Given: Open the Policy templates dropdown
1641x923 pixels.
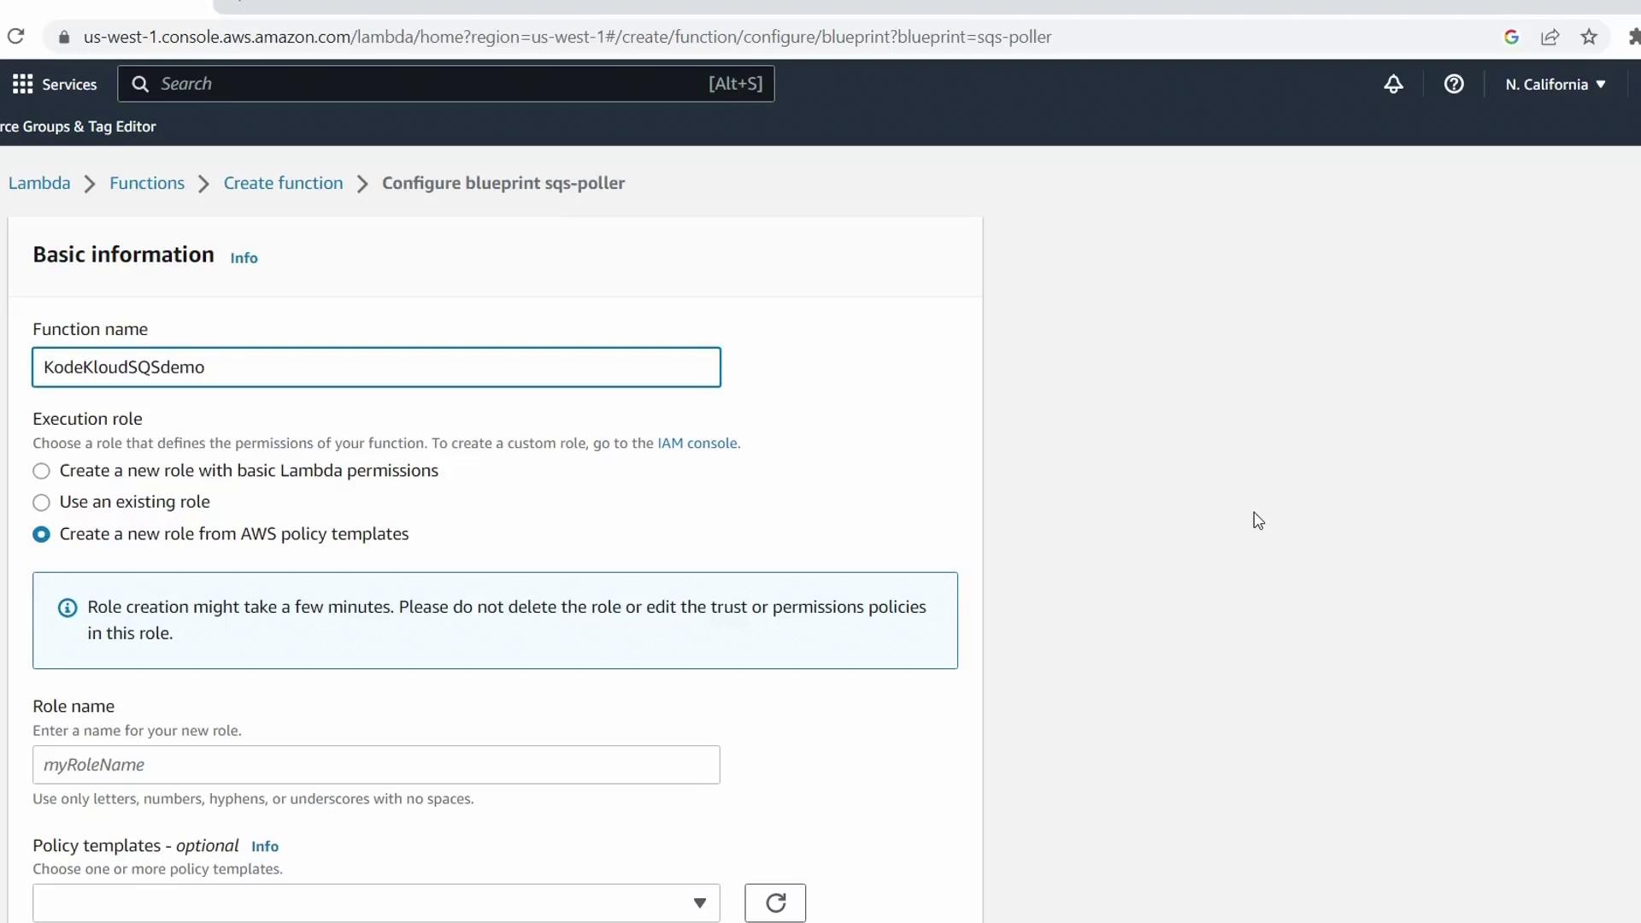Looking at the screenshot, I should click(376, 902).
